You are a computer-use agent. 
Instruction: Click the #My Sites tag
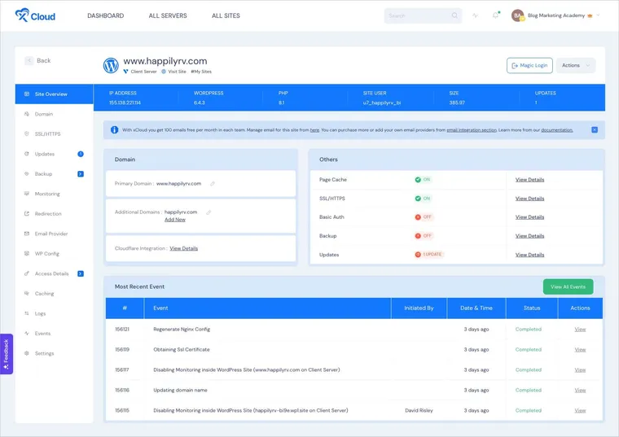(x=201, y=72)
